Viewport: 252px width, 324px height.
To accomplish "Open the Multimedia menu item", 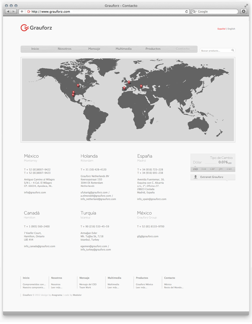I will [124, 49].
